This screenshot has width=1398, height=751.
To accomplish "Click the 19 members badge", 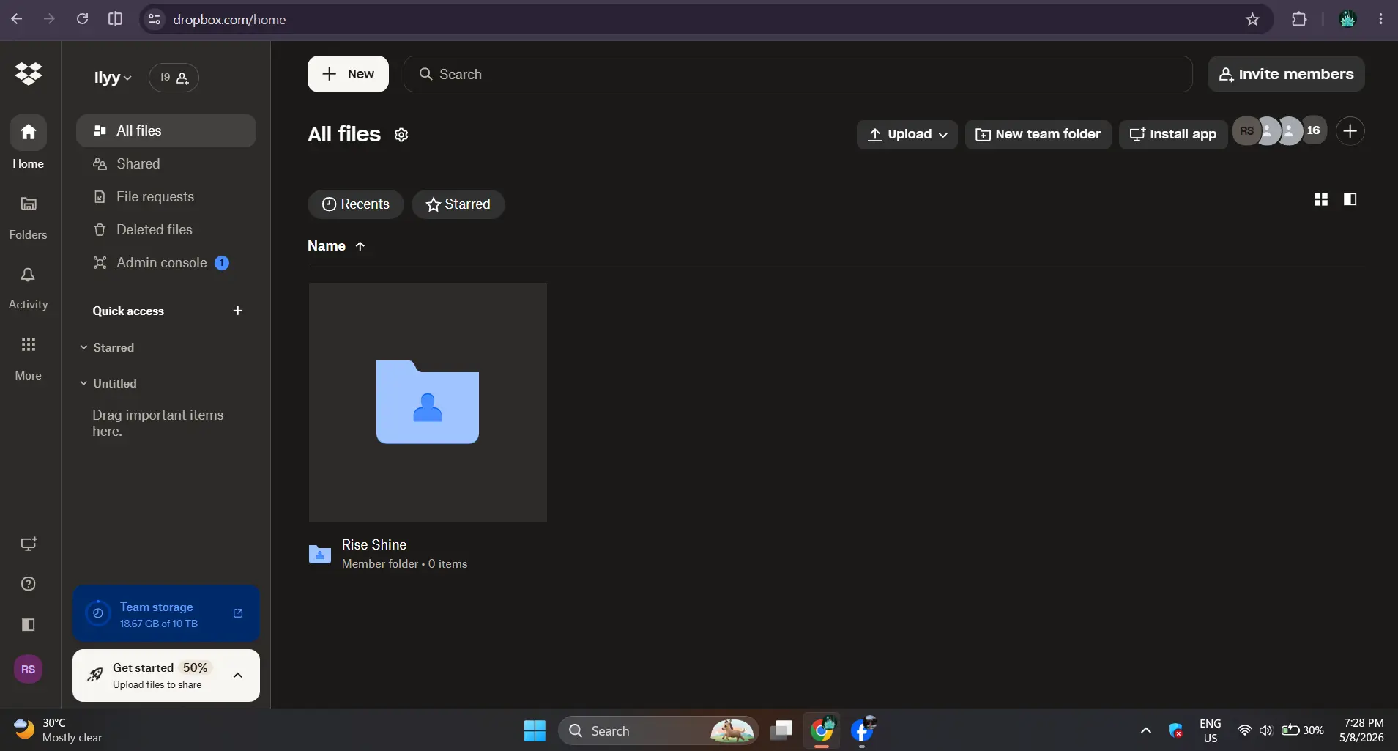I will [174, 77].
